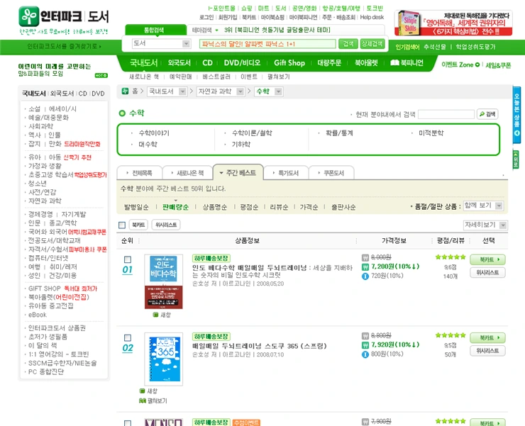Click the blue point icon beside 720원
525x426 pixels.
pyautogui.click(x=365, y=276)
